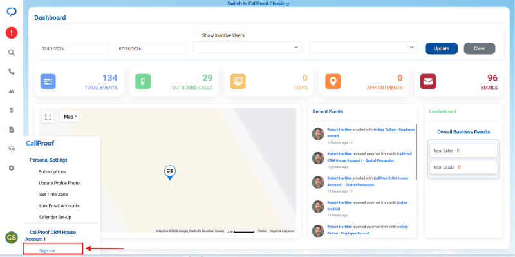515x257 pixels.
Task: Click the gray Clear button
Action: pyautogui.click(x=479, y=48)
